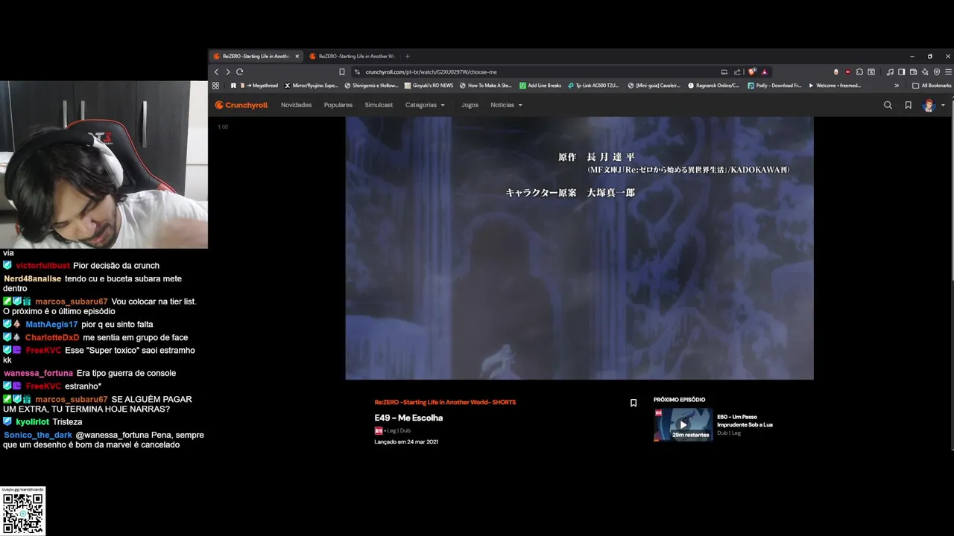Open the uBlock Origin extension icon
Viewport: 954px width, 536px height.
[847, 71]
